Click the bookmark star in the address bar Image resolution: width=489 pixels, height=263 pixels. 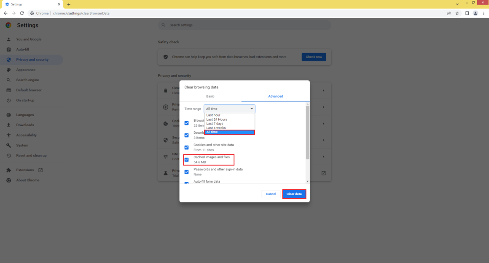coord(457,13)
